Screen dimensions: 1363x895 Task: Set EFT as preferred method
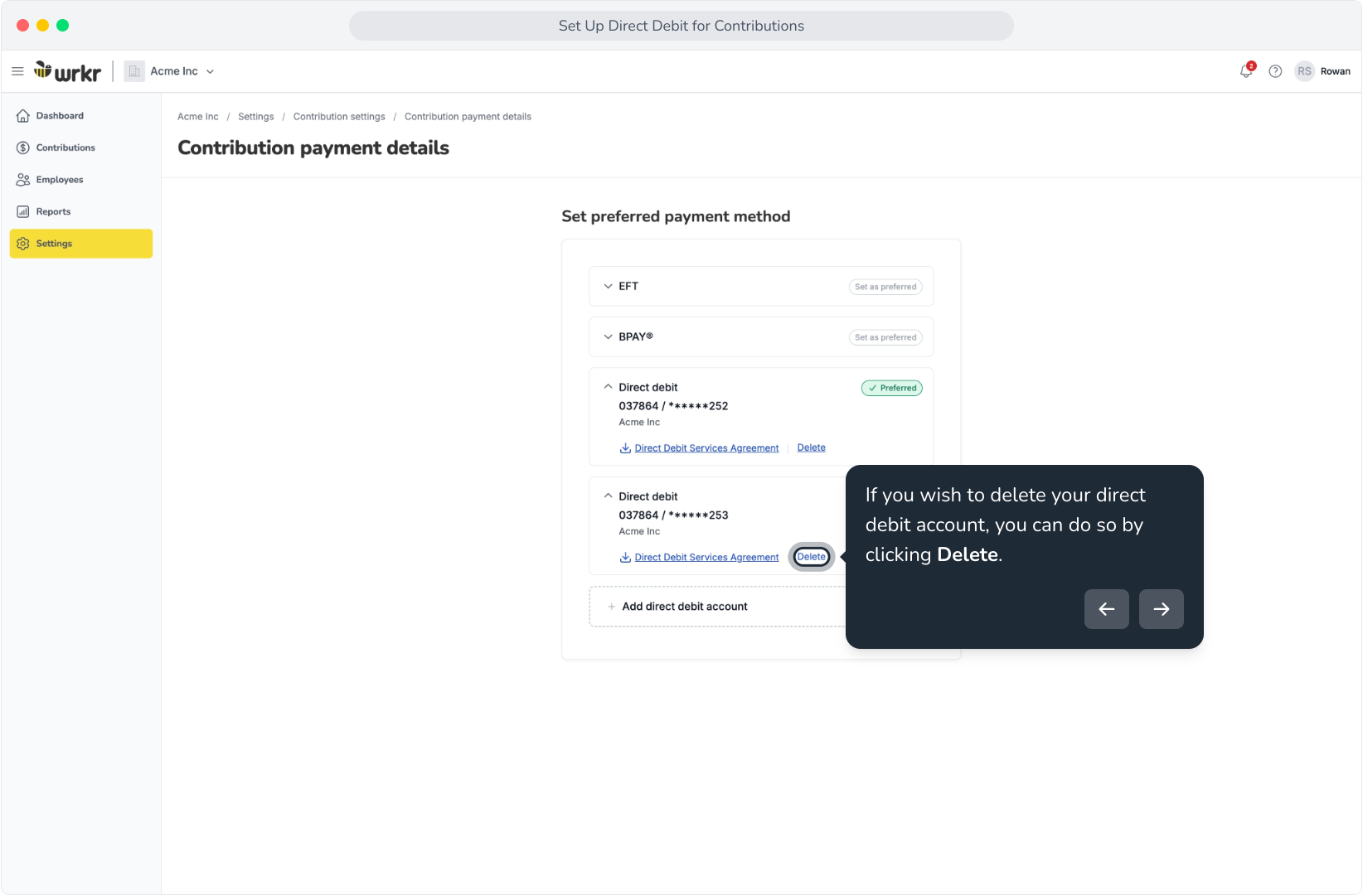pos(885,287)
